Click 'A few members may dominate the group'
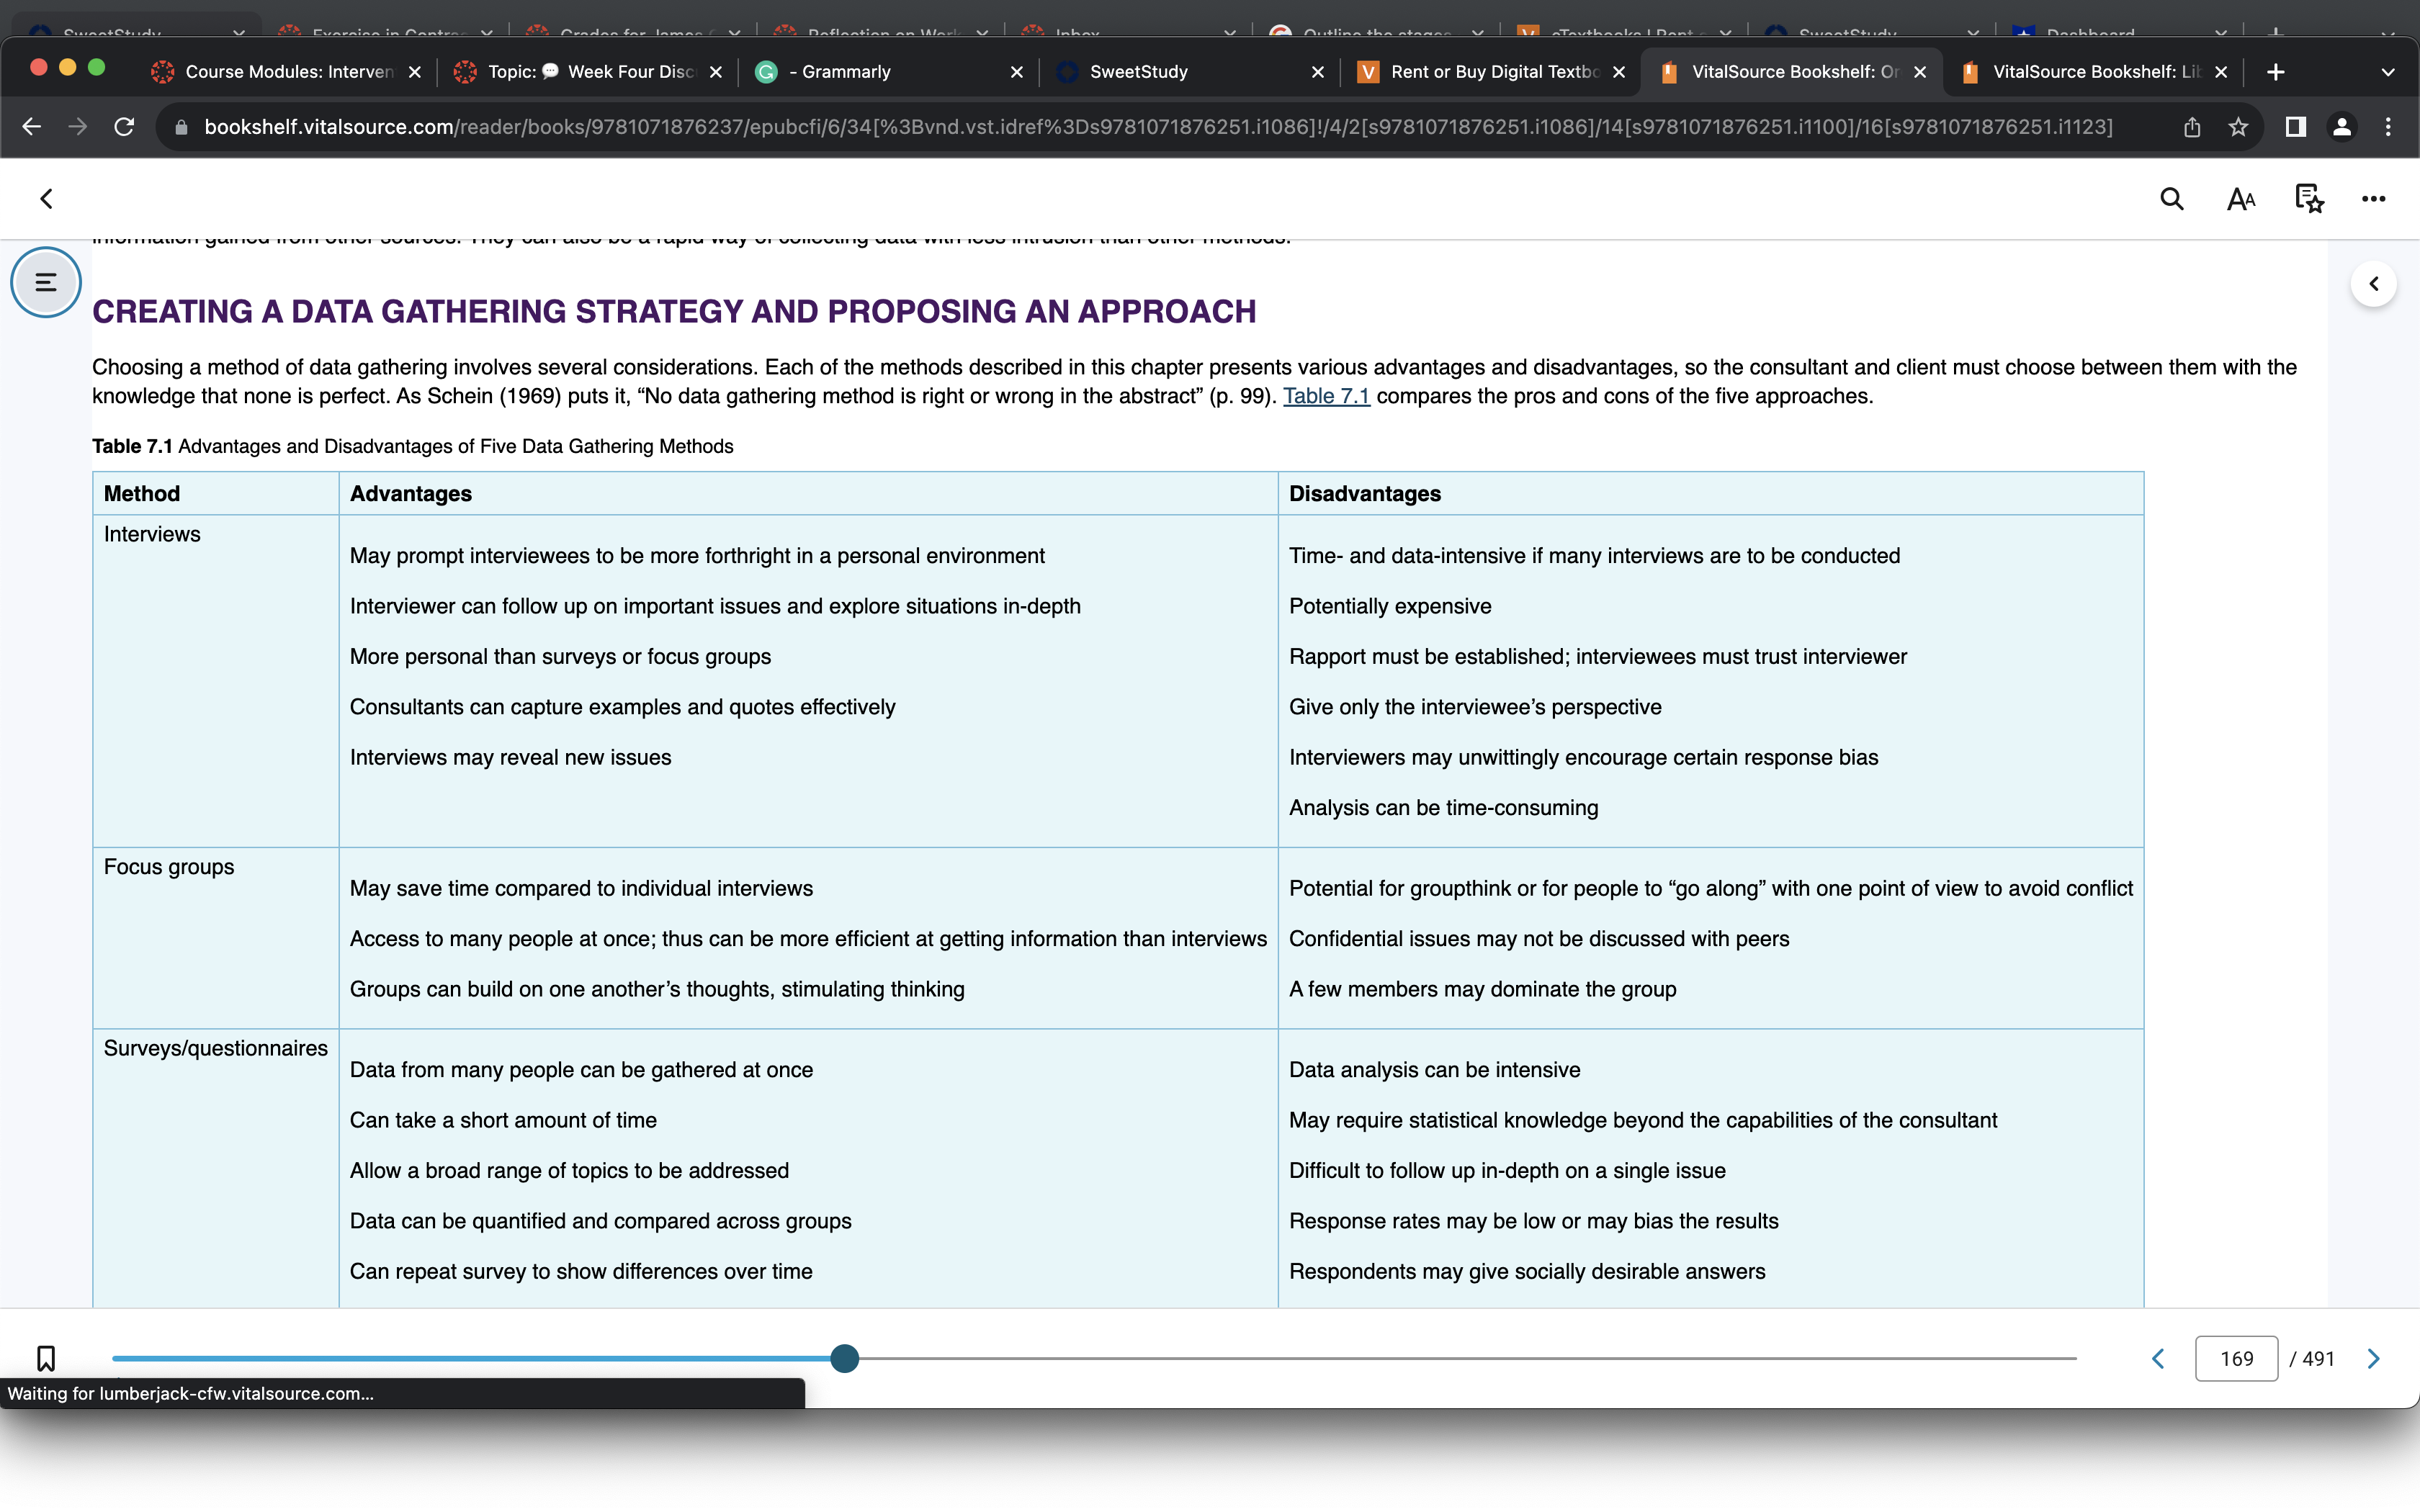The image size is (2420, 1512). [1483, 989]
